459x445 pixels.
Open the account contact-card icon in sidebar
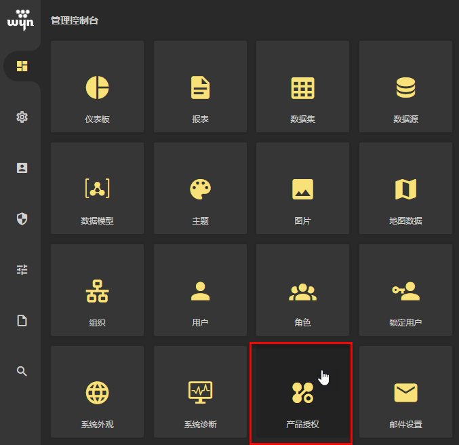coord(22,168)
